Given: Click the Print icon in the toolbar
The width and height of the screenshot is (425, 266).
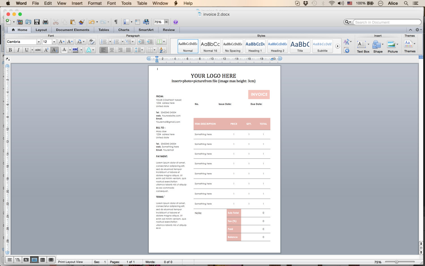Looking at the screenshot, I should [45, 22].
